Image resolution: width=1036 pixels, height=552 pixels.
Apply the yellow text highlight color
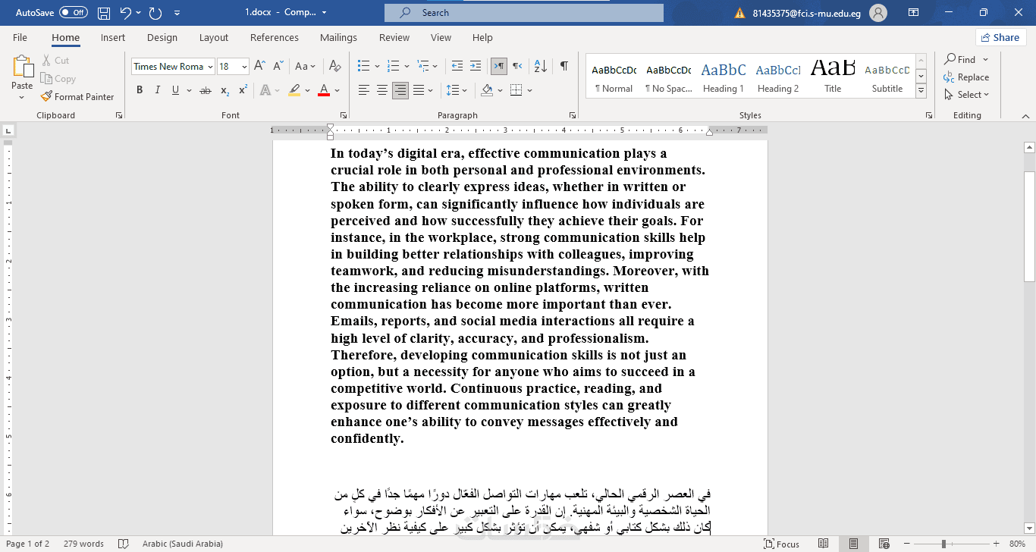coord(294,90)
